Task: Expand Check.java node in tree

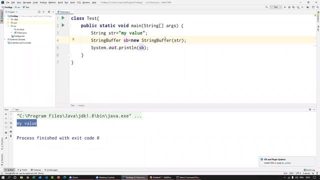Action: [x=11, y=32]
